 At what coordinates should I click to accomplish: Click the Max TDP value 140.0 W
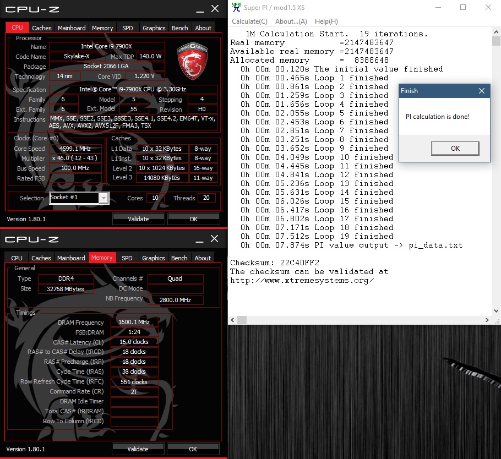(x=150, y=56)
